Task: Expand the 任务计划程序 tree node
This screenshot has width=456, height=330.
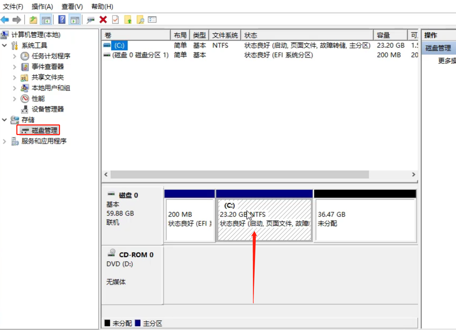Action: pos(15,56)
